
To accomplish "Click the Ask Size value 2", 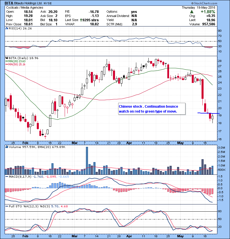I will [56, 16].
